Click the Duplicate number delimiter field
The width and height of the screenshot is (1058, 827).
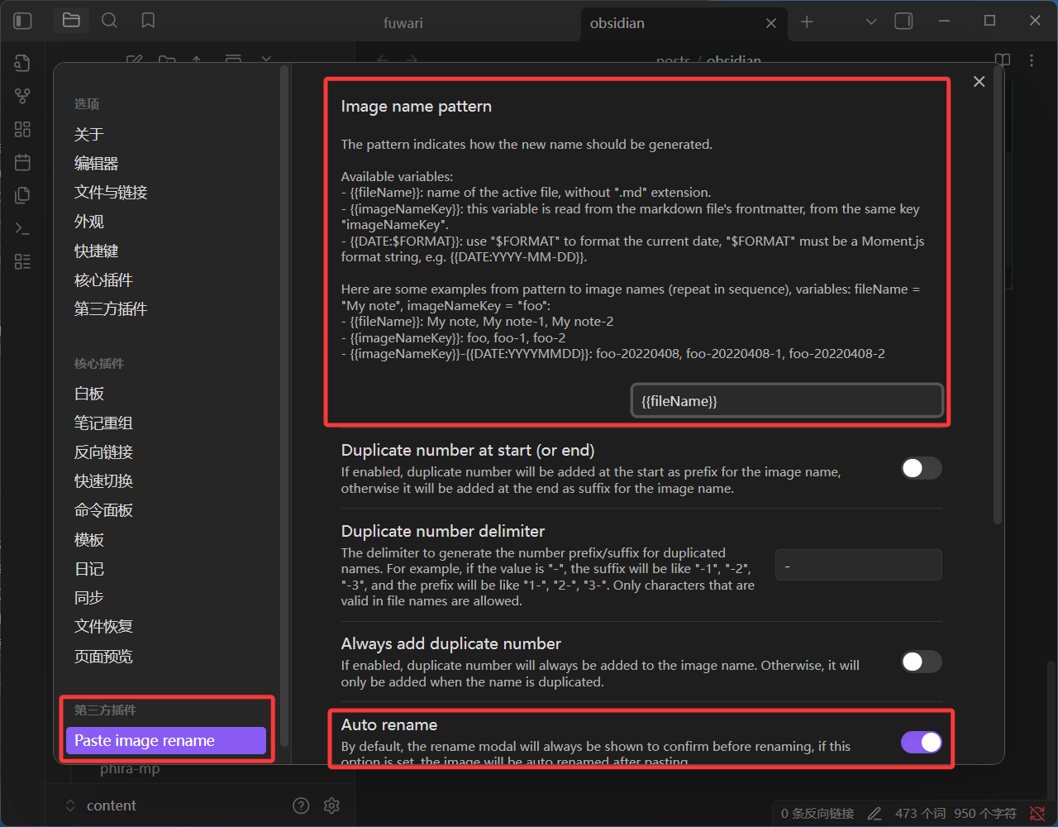click(858, 566)
